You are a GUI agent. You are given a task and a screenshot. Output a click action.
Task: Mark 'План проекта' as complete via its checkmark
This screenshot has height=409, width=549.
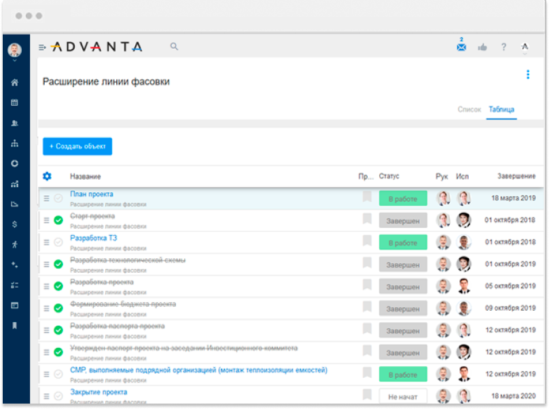[x=58, y=198]
